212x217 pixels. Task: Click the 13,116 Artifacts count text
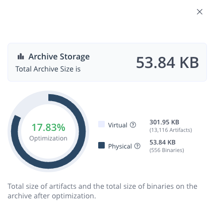point(171,130)
